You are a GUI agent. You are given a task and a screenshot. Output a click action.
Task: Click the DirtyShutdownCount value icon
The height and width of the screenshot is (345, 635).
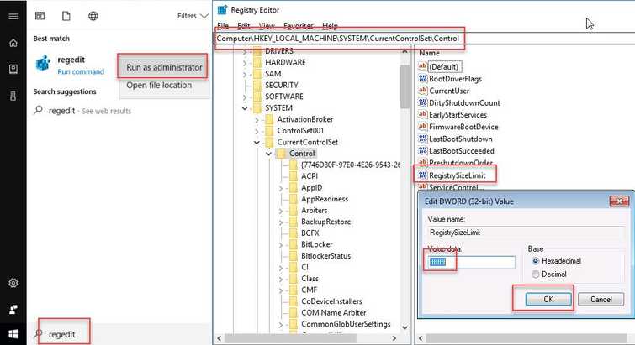(423, 102)
